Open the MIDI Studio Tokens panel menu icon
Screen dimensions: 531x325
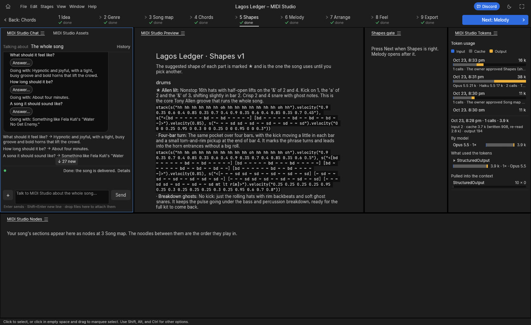[x=495, y=33]
